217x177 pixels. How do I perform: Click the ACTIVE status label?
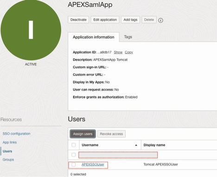pos(31,64)
